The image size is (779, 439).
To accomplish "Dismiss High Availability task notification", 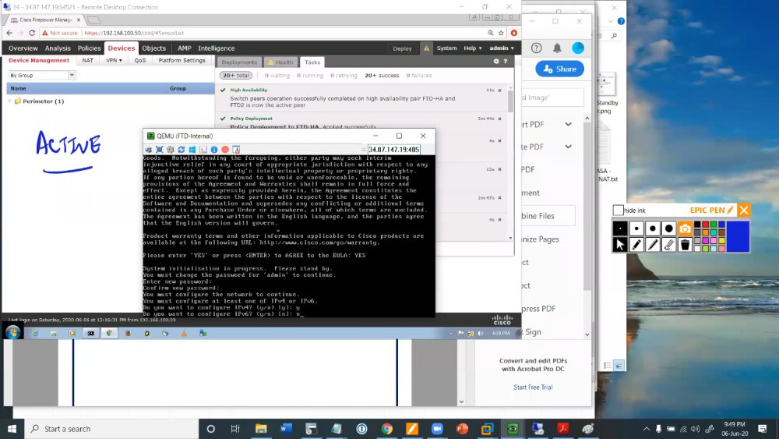I will click(x=500, y=90).
